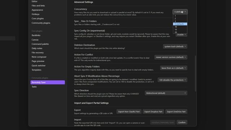Screen dimensions: 231x130
Task: Focus the import URI input field
Action: click(163, 122)
